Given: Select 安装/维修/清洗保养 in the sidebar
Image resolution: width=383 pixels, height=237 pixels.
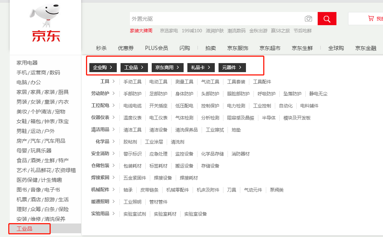Looking at the screenshot, I should (41, 219).
